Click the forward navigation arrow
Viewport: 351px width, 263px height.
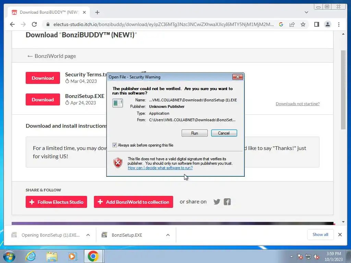pos(23,24)
